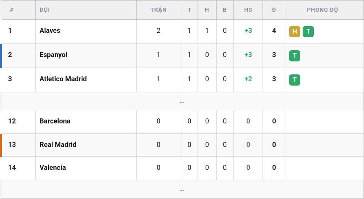This screenshot has width=364, height=199.
Task: Expand hidden rows below Valencia
Action: pos(182,190)
